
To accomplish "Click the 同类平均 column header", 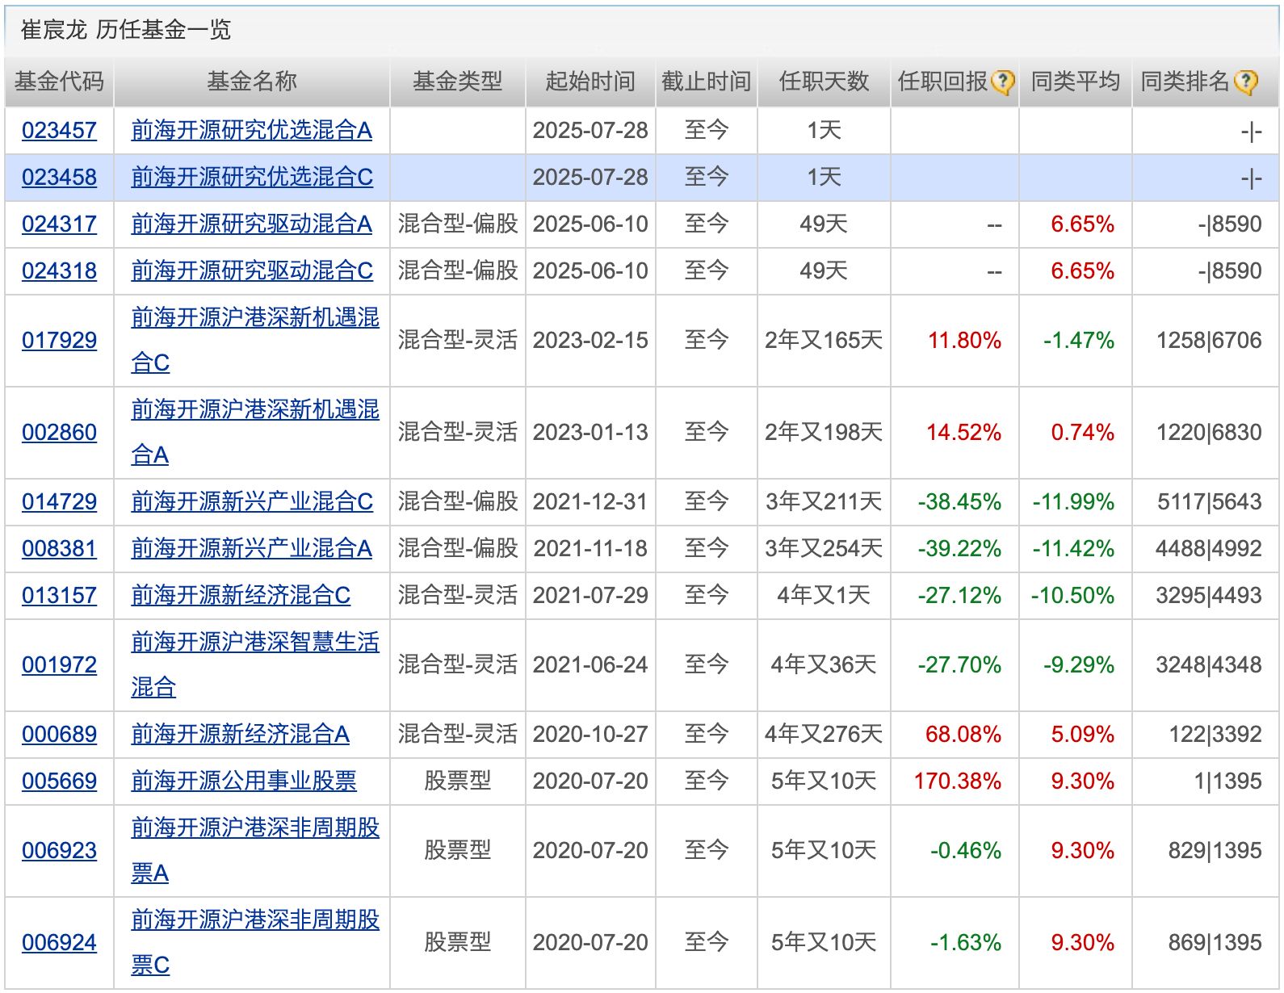I will click(1076, 82).
